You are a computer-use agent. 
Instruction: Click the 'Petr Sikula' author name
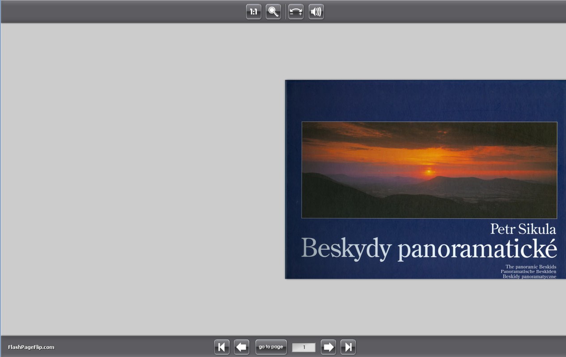pyautogui.click(x=523, y=229)
